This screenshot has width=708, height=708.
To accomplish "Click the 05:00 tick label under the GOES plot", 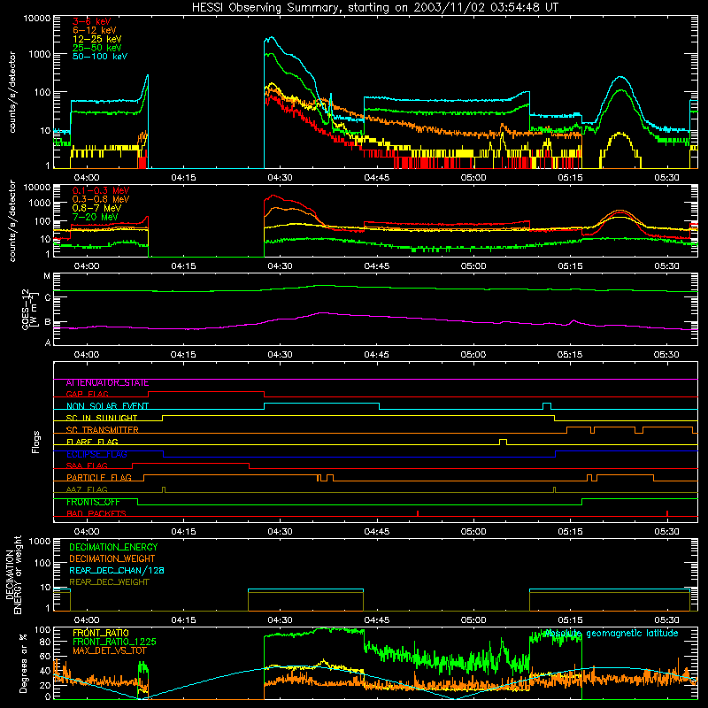I will [473, 355].
